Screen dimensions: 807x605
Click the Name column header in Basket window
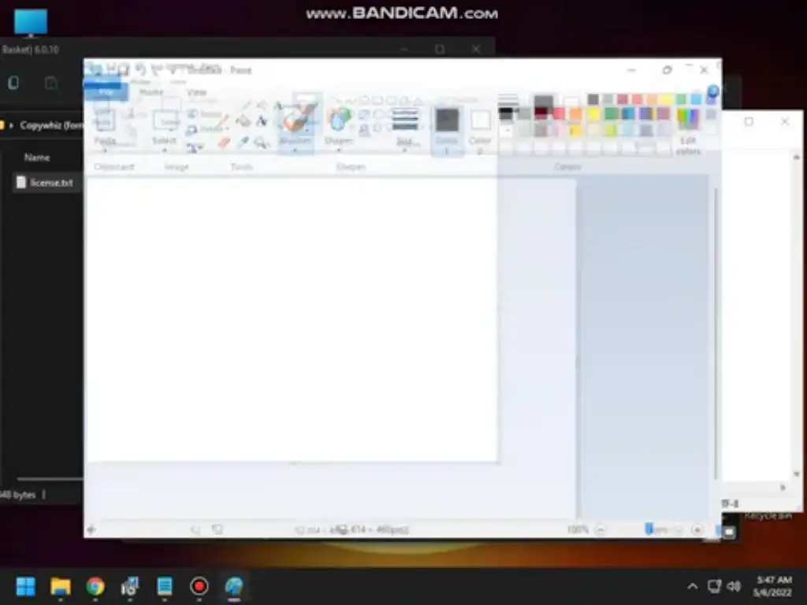[x=37, y=158]
